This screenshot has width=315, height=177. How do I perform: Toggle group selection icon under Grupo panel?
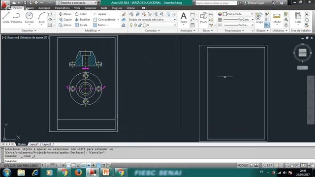point(267,25)
